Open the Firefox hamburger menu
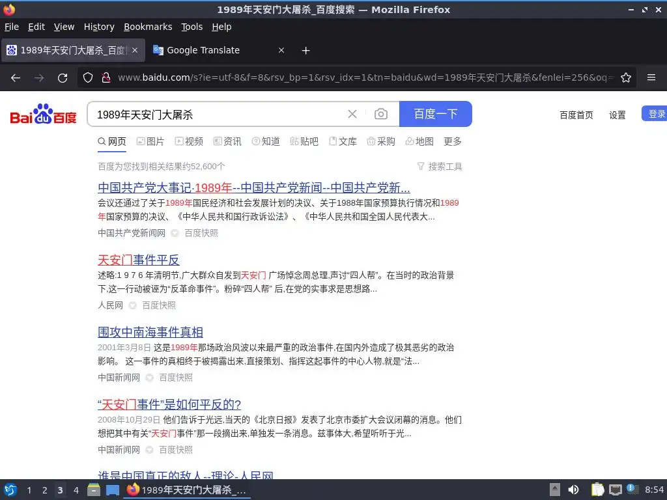 (x=651, y=78)
